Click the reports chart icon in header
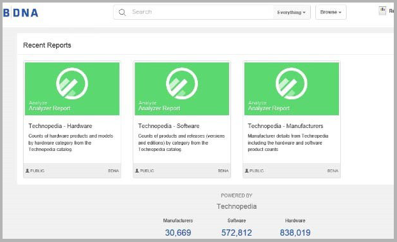Viewport: 397px width, 242px height. click(382, 11)
